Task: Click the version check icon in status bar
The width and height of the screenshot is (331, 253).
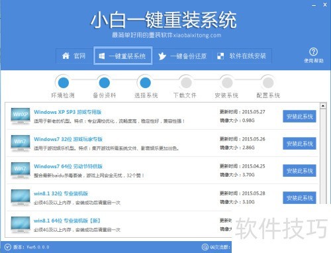Action: tap(8, 247)
